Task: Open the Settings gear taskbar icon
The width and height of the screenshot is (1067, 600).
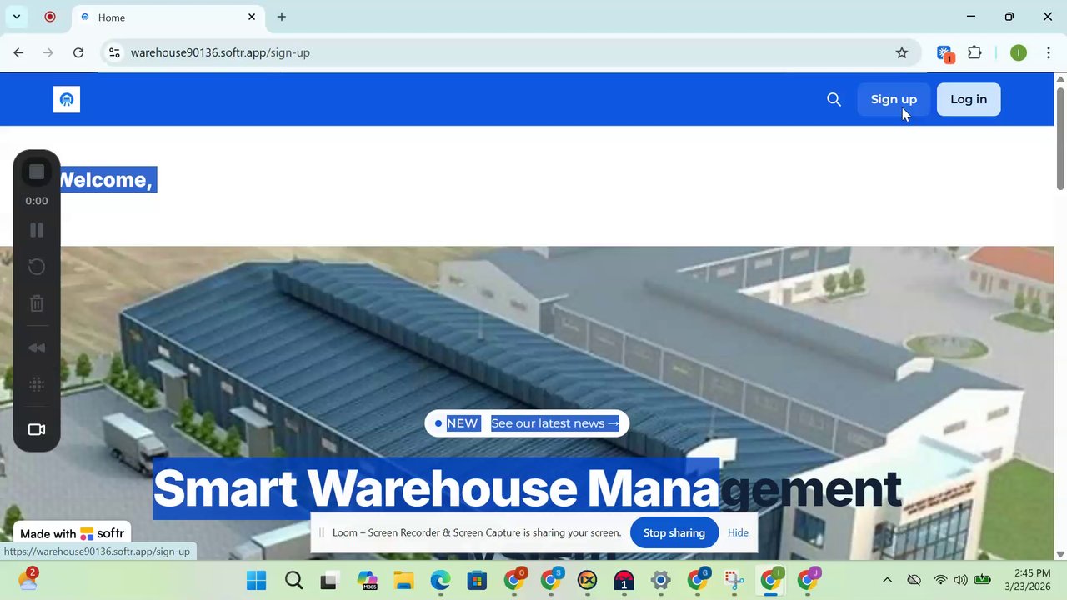Action: click(x=660, y=581)
